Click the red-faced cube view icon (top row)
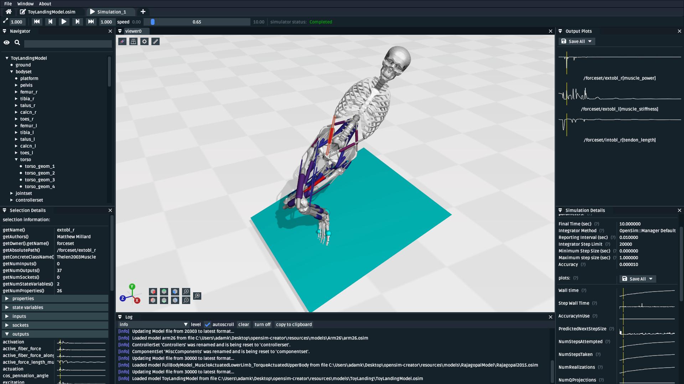Viewport: 684px width, 384px height. coord(153,292)
